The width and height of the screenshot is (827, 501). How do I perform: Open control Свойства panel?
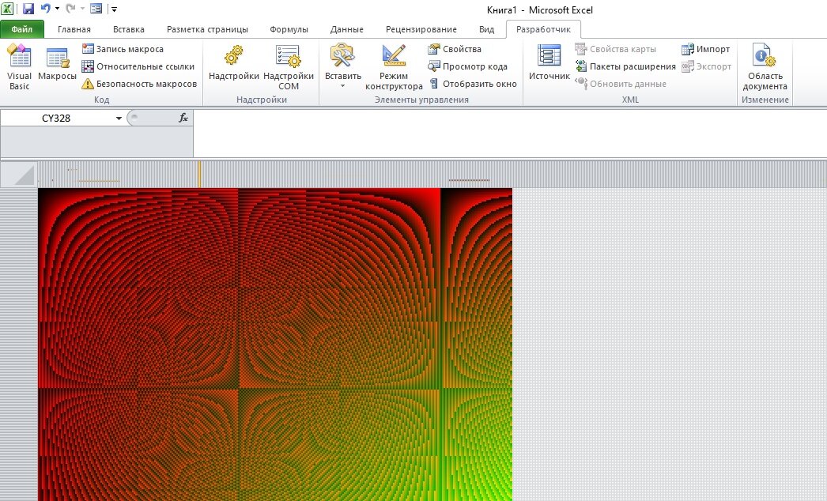click(455, 49)
